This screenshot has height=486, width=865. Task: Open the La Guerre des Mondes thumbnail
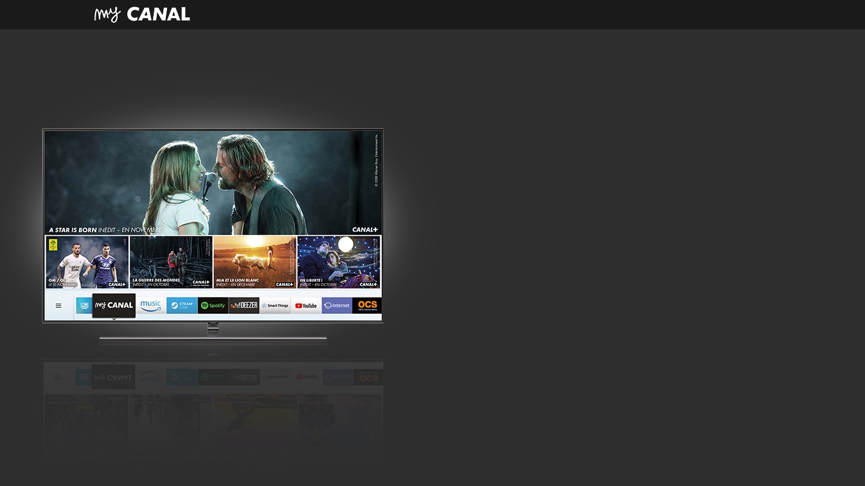pyautogui.click(x=171, y=262)
